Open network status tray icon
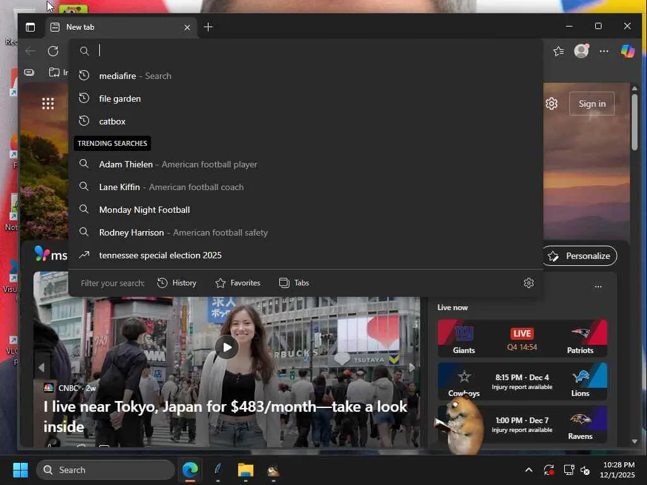647x485 pixels. pyautogui.click(x=569, y=470)
